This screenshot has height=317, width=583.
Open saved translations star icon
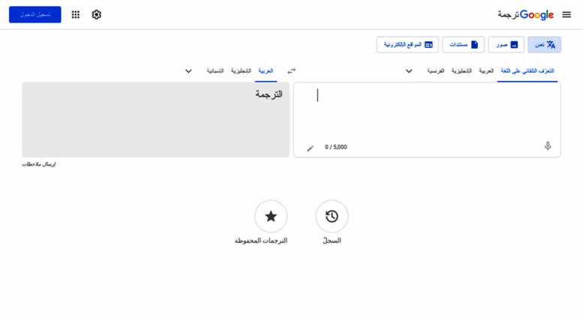click(271, 217)
